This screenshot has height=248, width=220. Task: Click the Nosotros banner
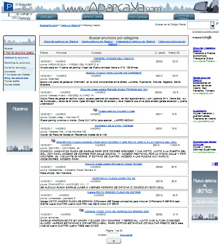pos(20,129)
